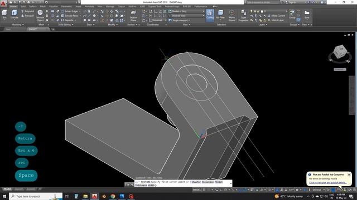The height and width of the screenshot is (200, 357).
Task: Click the Extract Edges tool
Action: coord(71,11)
